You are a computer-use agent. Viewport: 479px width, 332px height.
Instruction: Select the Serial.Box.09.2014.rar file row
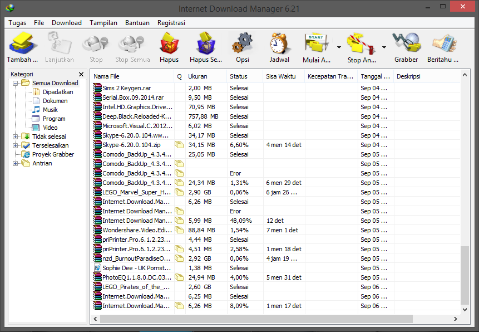coord(276,97)
